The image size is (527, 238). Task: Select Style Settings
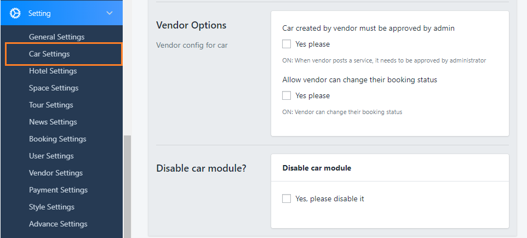(x=51, y=207)
